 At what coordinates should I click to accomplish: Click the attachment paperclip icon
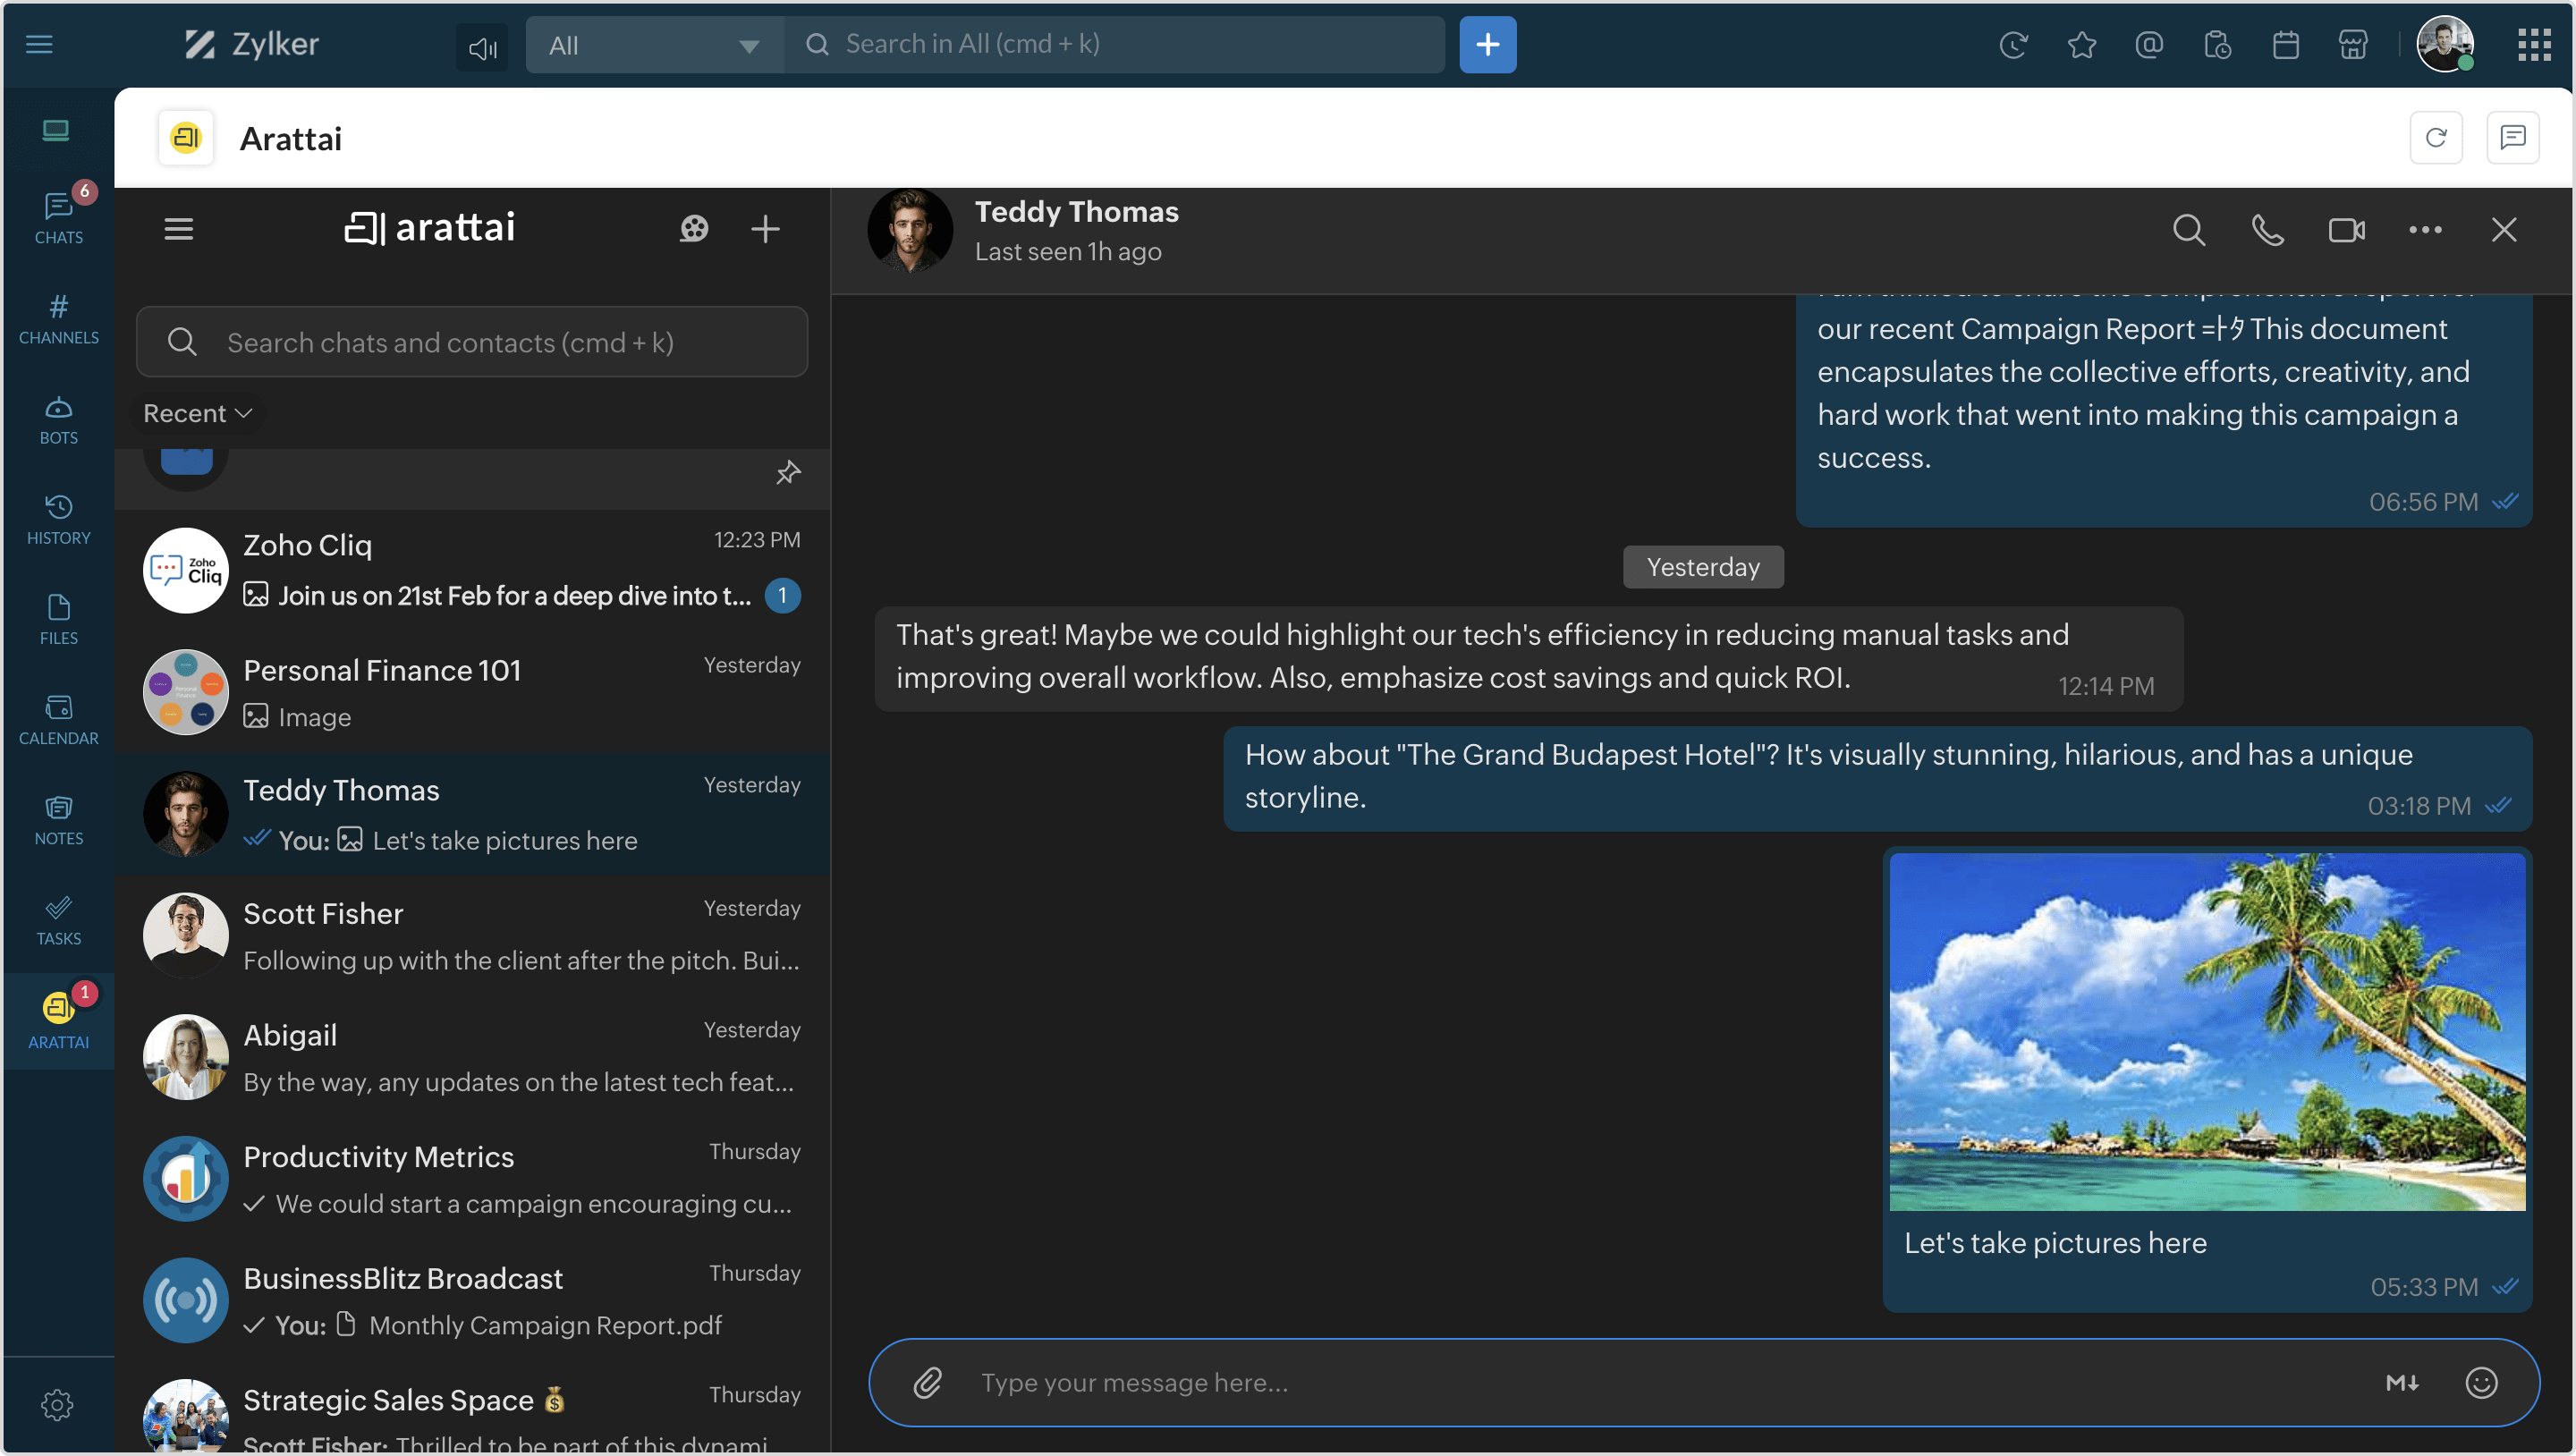pyautogui.click(x=927, y=1383)
